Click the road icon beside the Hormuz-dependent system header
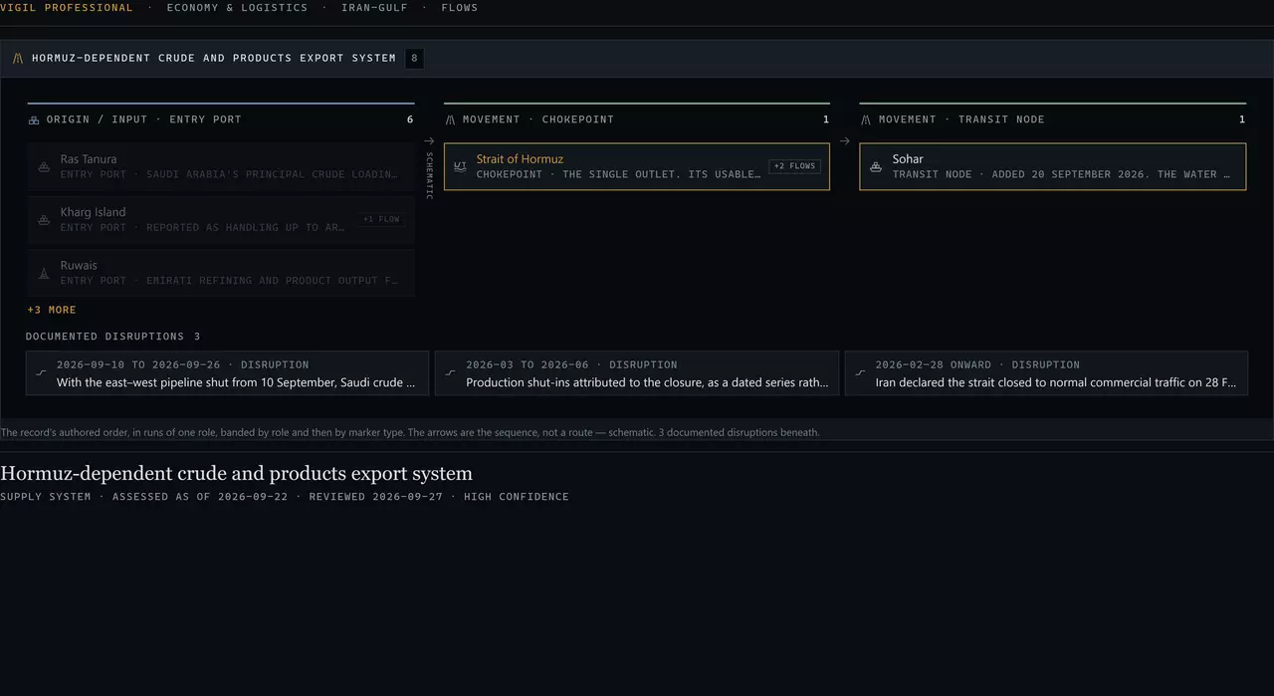Viewport: 1274px width, 696px height. pyautogui.click(x=18, y=58)
